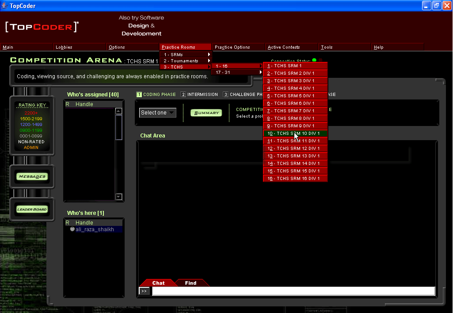Select room TCHS SRM 15 DIV 1
This screenshot has height=313, width=453.
[295, 171]
